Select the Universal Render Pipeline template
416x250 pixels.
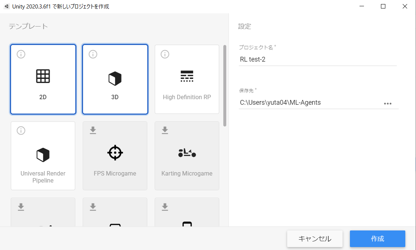(x=43, y=155)
